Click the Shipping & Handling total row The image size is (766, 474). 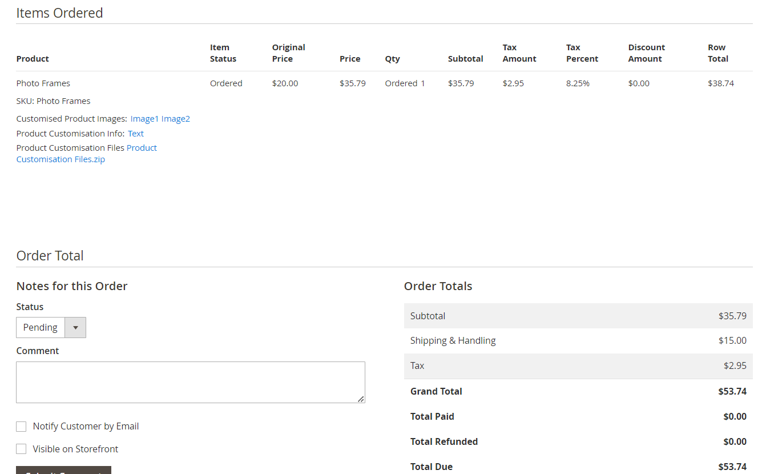[578, 340]
